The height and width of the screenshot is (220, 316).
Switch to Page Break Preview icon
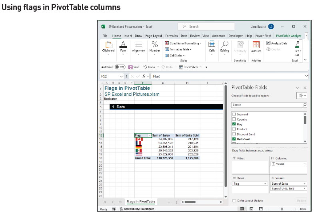tap(261, 209)
